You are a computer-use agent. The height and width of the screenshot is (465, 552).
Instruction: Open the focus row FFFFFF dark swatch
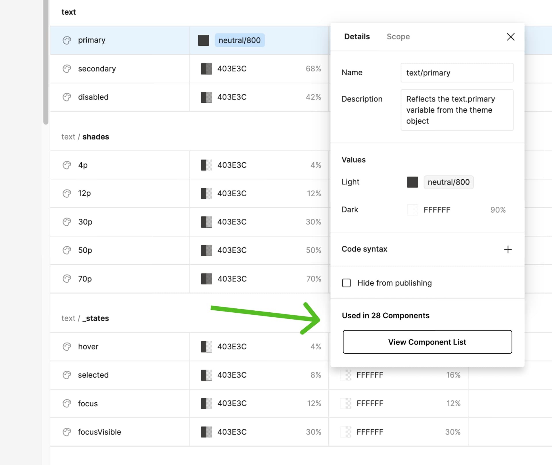click(x=346, y=403)
